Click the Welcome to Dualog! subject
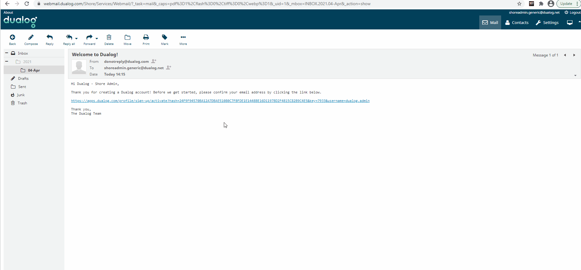Image resolution: width=581 pixels, height=270 pixels. pyautogui.click(x=95, y=54)
